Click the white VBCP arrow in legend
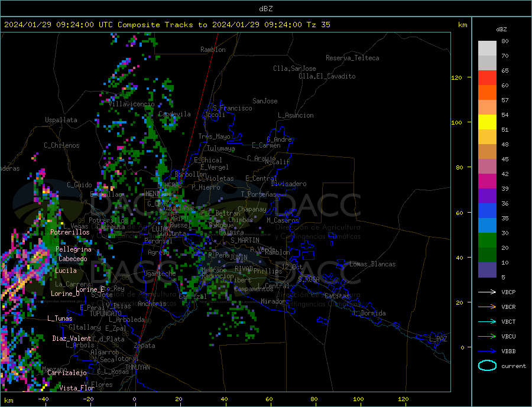The height and width of the screenshot is (407, 532). (487, 292)
